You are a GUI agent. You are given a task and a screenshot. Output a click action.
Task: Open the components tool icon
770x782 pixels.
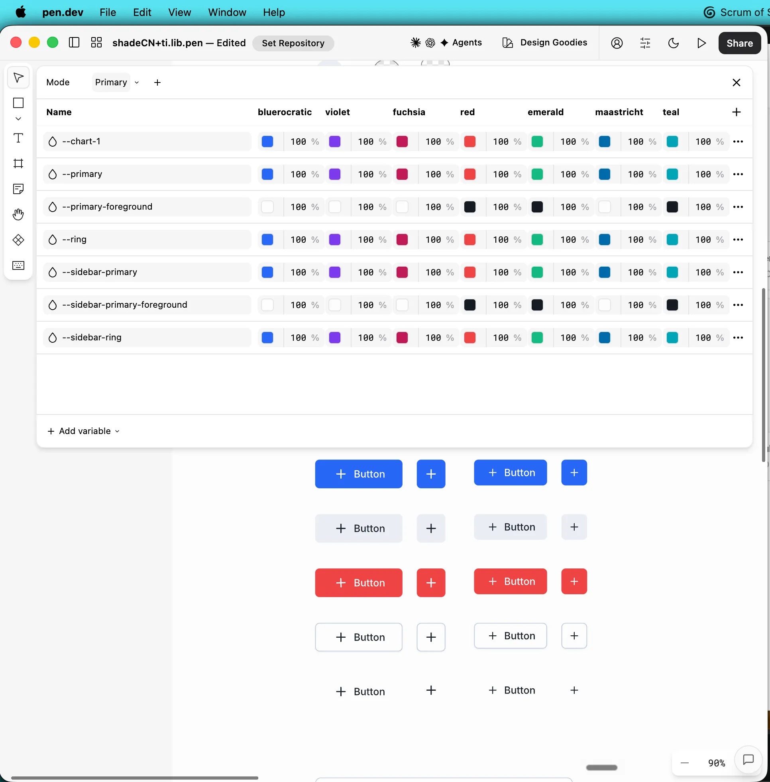(x=18, y=240)
